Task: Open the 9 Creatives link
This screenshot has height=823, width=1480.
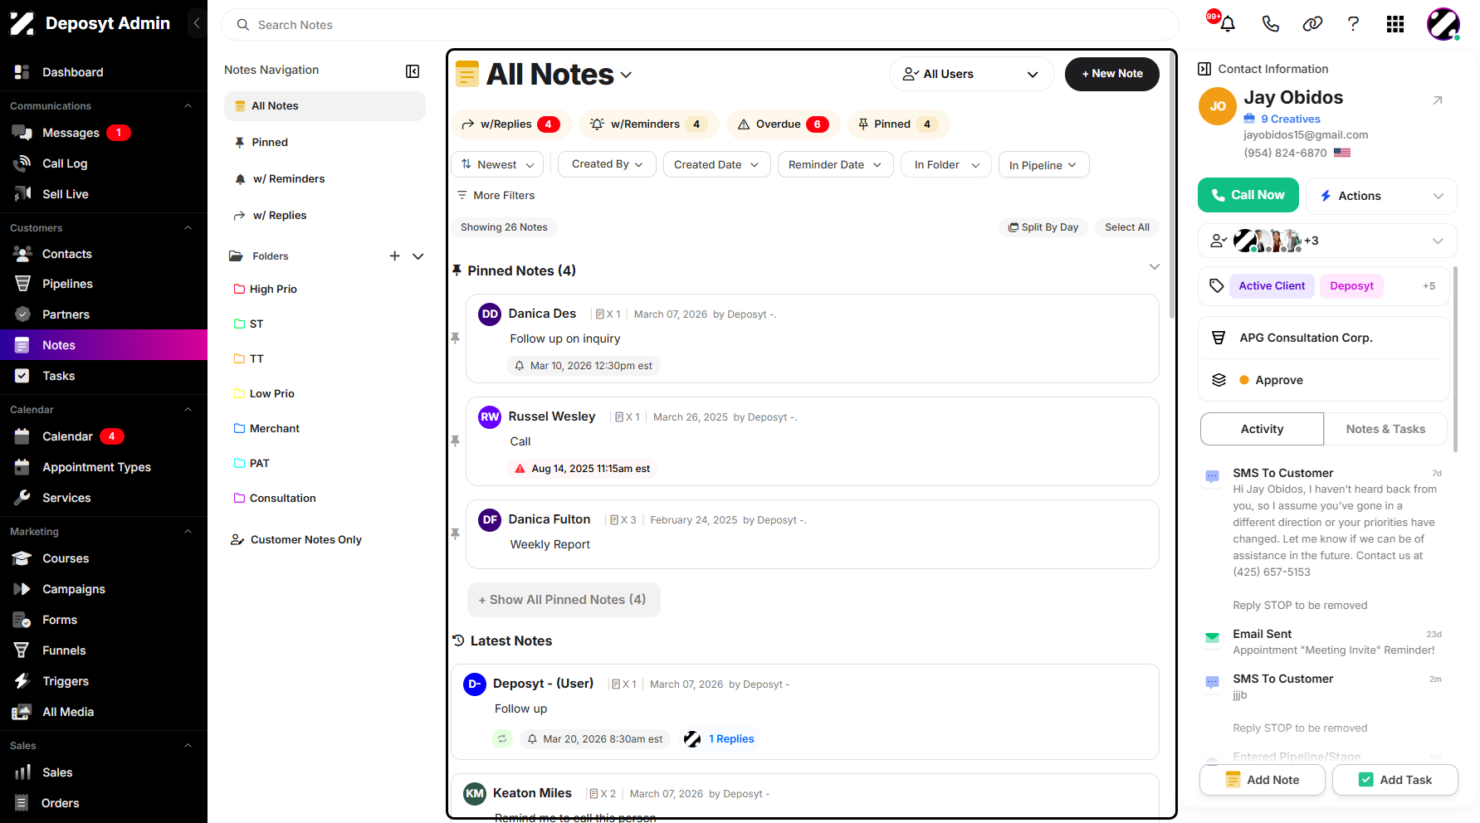Action: pos(1290,119)
